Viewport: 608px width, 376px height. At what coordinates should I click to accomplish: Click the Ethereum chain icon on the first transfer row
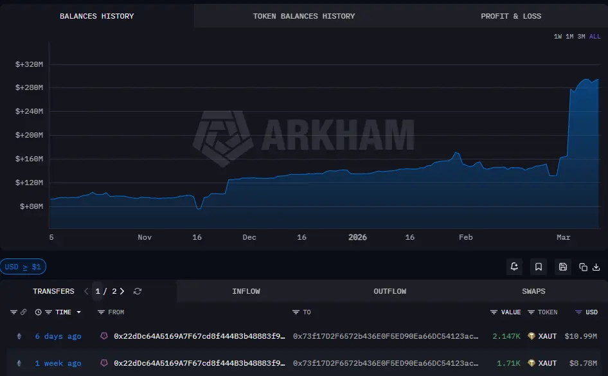(x=19, y=336)
